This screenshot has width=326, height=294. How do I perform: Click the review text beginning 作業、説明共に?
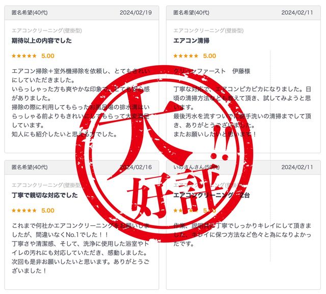[x=242, y=234]
